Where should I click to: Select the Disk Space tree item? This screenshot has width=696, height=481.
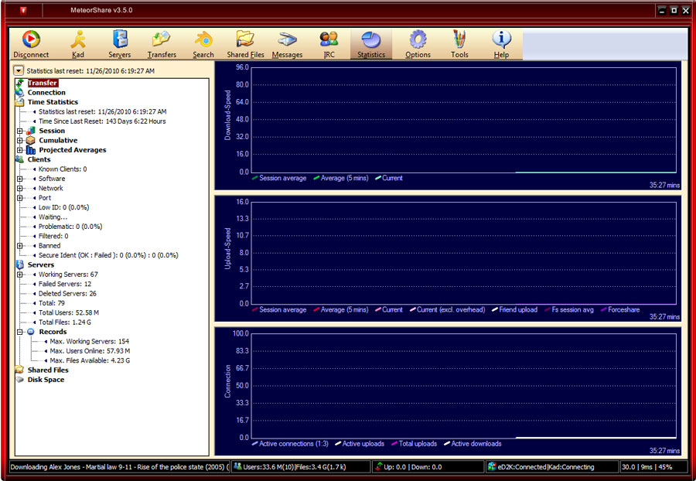tap(46, 380)
